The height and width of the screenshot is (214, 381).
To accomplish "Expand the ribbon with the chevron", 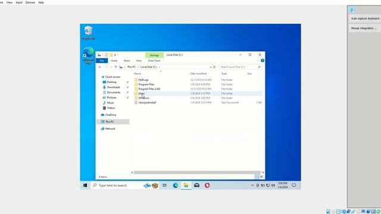I will click(x=258, y=61).
